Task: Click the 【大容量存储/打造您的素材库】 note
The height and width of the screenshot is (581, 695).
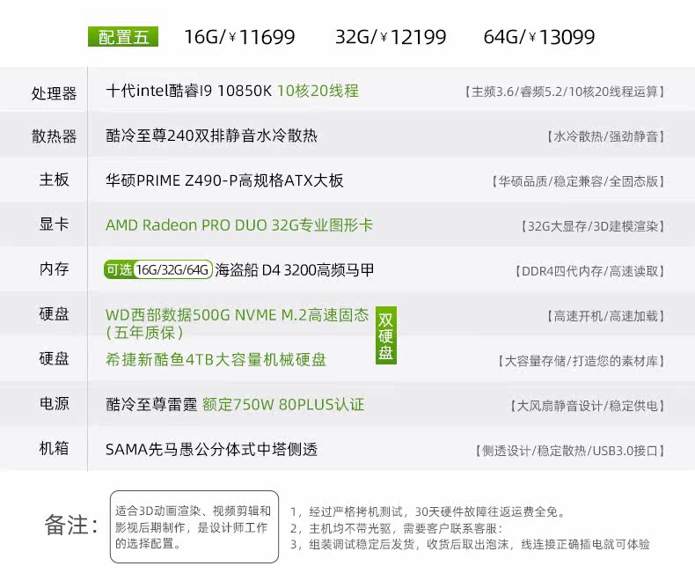Action: 582,361
